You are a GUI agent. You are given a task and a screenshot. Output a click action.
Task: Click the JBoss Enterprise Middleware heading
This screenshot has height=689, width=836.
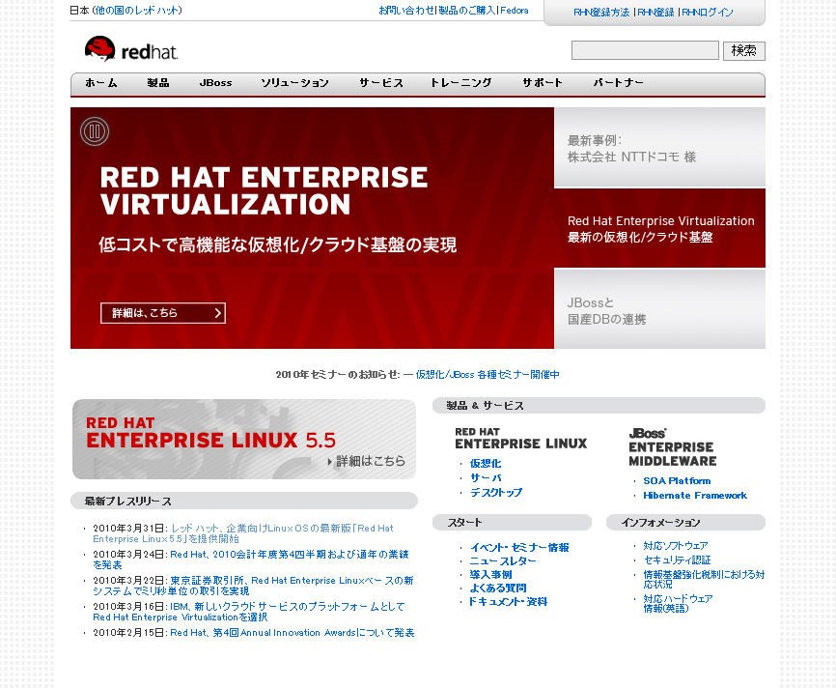tap(672, 447)
